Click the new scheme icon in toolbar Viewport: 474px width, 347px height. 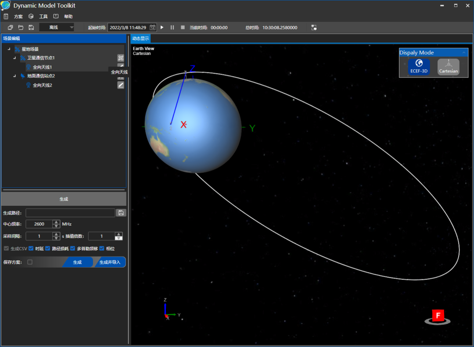pos(10,28)
